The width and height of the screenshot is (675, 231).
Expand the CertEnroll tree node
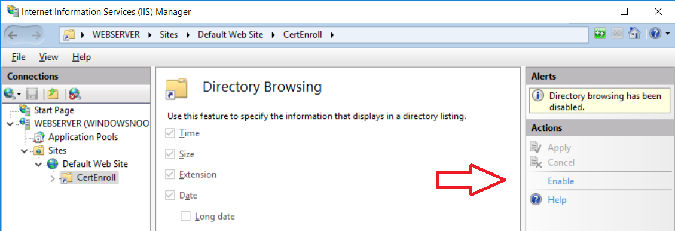coord(53,178)
